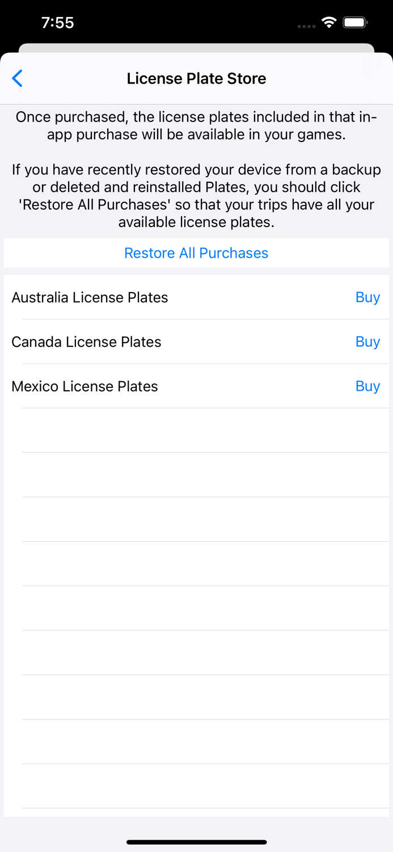Buy the Mexico License Plates pack
Screen dimensions: 393x852
coord(367,386)
